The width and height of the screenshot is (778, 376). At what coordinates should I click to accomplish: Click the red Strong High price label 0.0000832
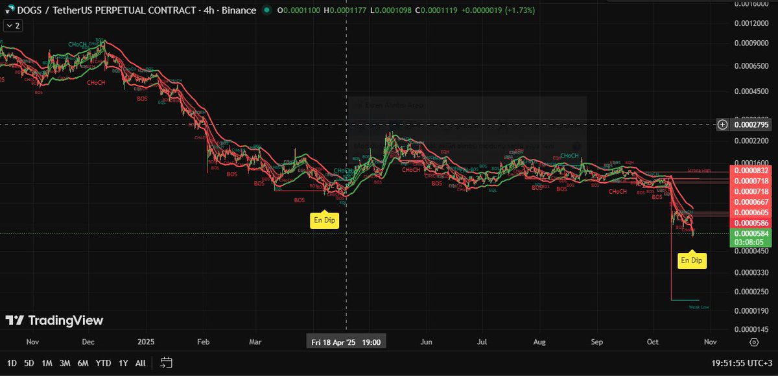(751, 170)
